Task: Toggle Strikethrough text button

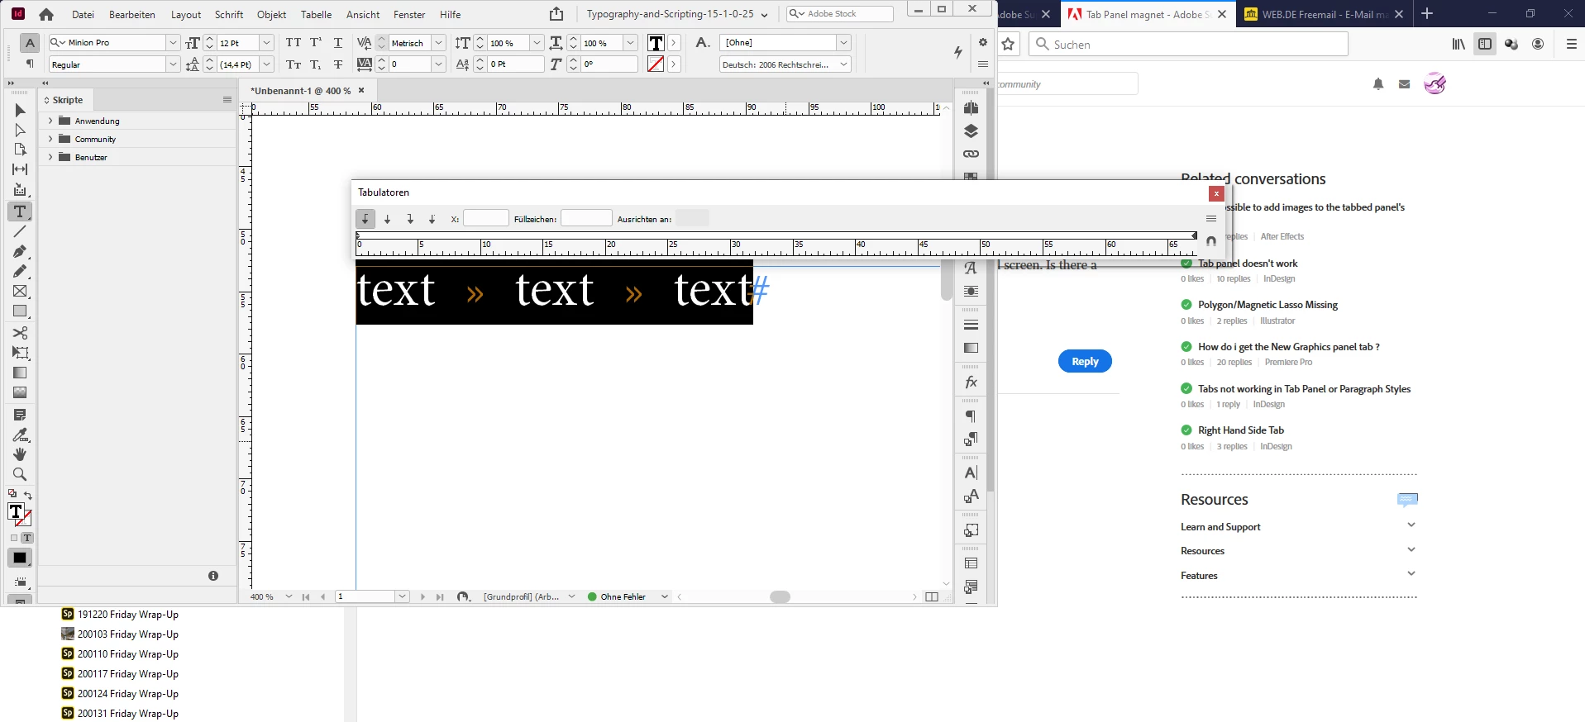Action: click(x=337, y=64)
